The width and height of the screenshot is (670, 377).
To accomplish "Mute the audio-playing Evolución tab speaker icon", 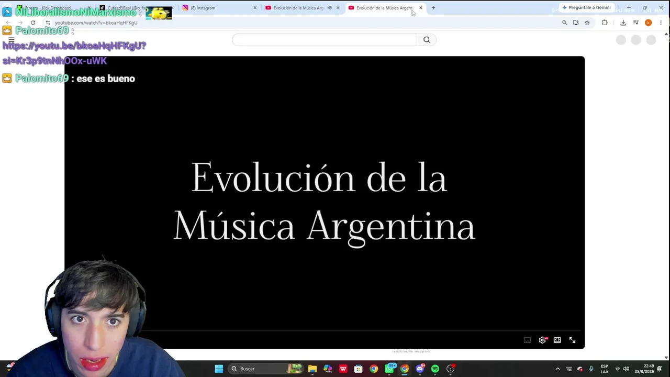I will (x=329, y=8).
